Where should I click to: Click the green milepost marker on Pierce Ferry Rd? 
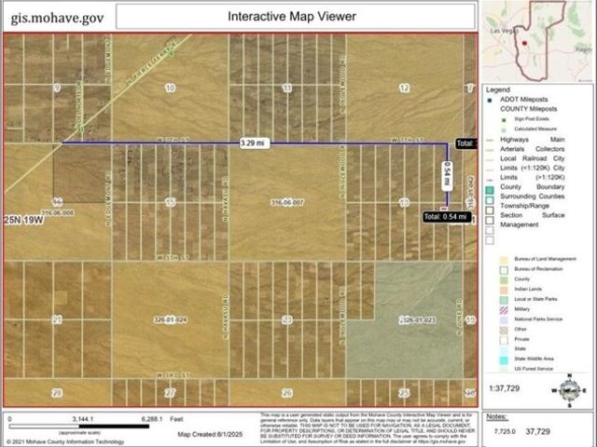point(80,129)
